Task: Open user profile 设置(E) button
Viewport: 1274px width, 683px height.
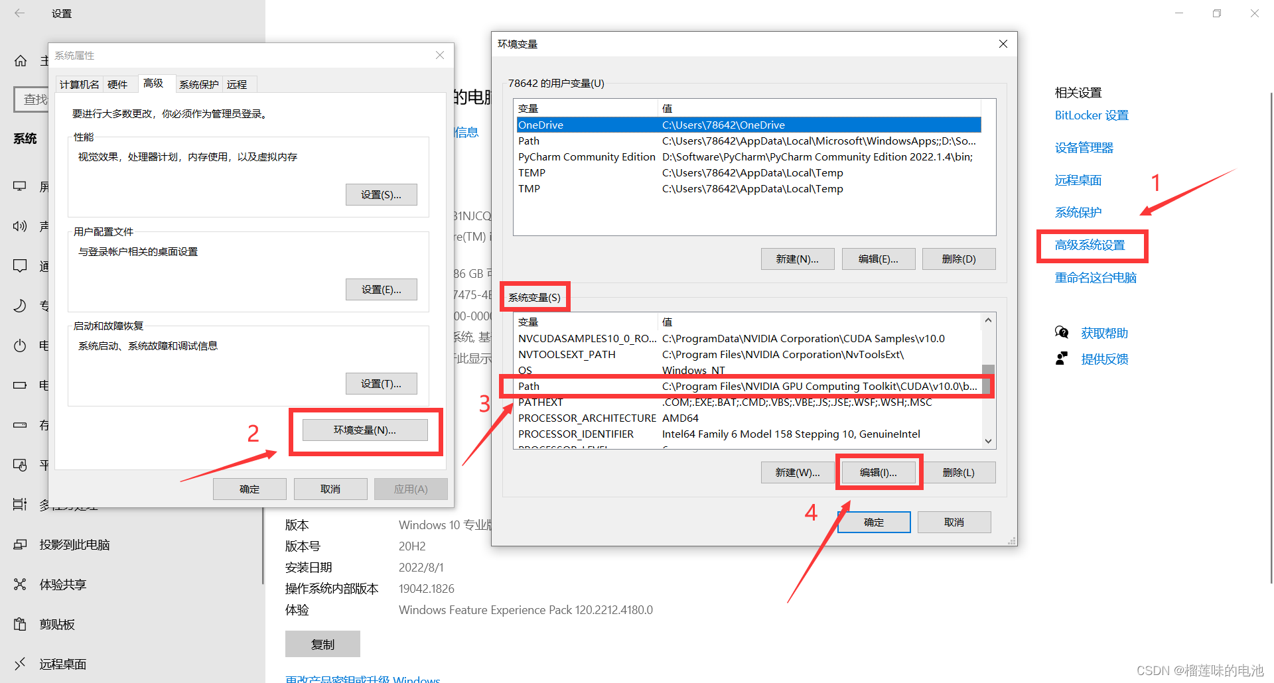Action: coord(382,289)
